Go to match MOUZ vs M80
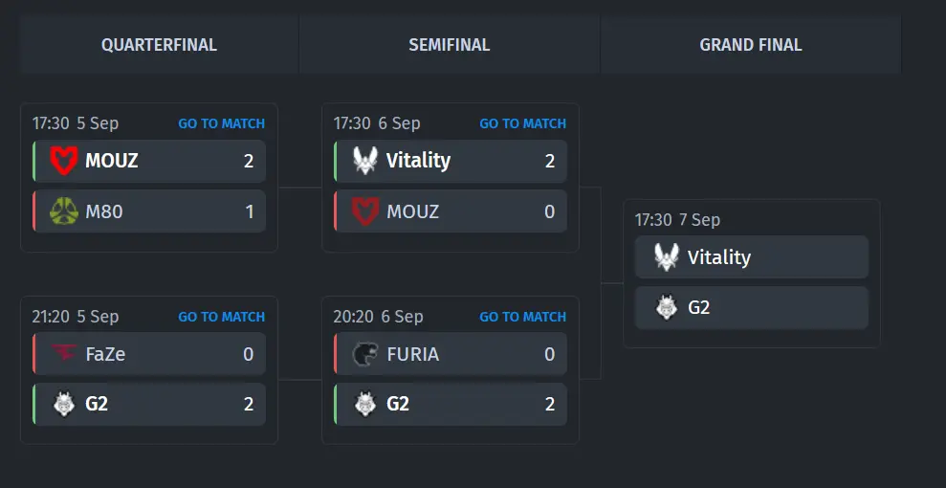The width and height of the screenshot is (946, 488). coord(221,123)
